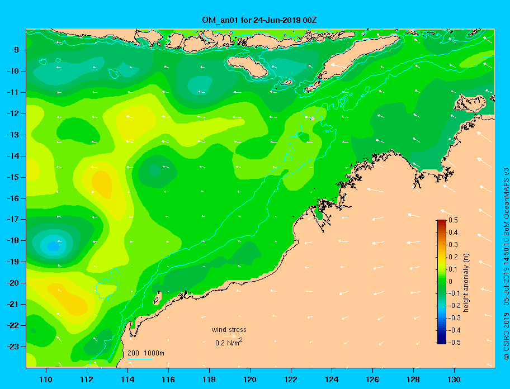Click the '200 1000m' depth contour legend text

pos(146,353)
